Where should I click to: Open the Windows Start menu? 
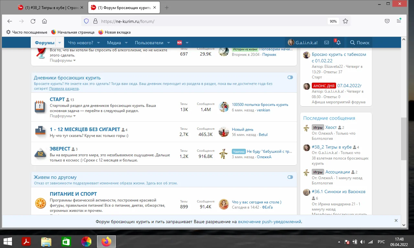pyautogui.click(x=7, y=241)
